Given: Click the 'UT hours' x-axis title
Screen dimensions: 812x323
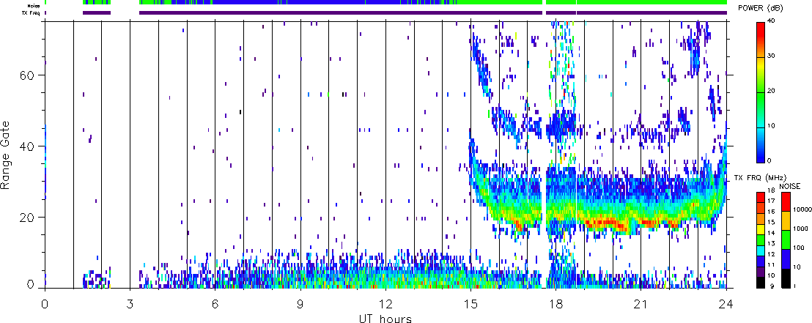Looking at the screenshot, I should 385,318.
